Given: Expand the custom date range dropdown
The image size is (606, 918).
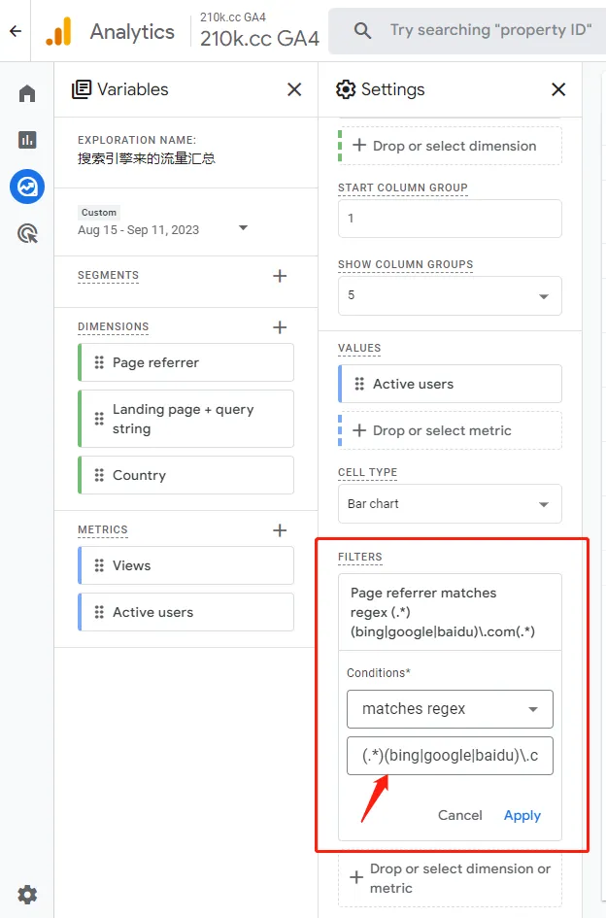Looking at the screenshot, I should [x=243, y=228].
